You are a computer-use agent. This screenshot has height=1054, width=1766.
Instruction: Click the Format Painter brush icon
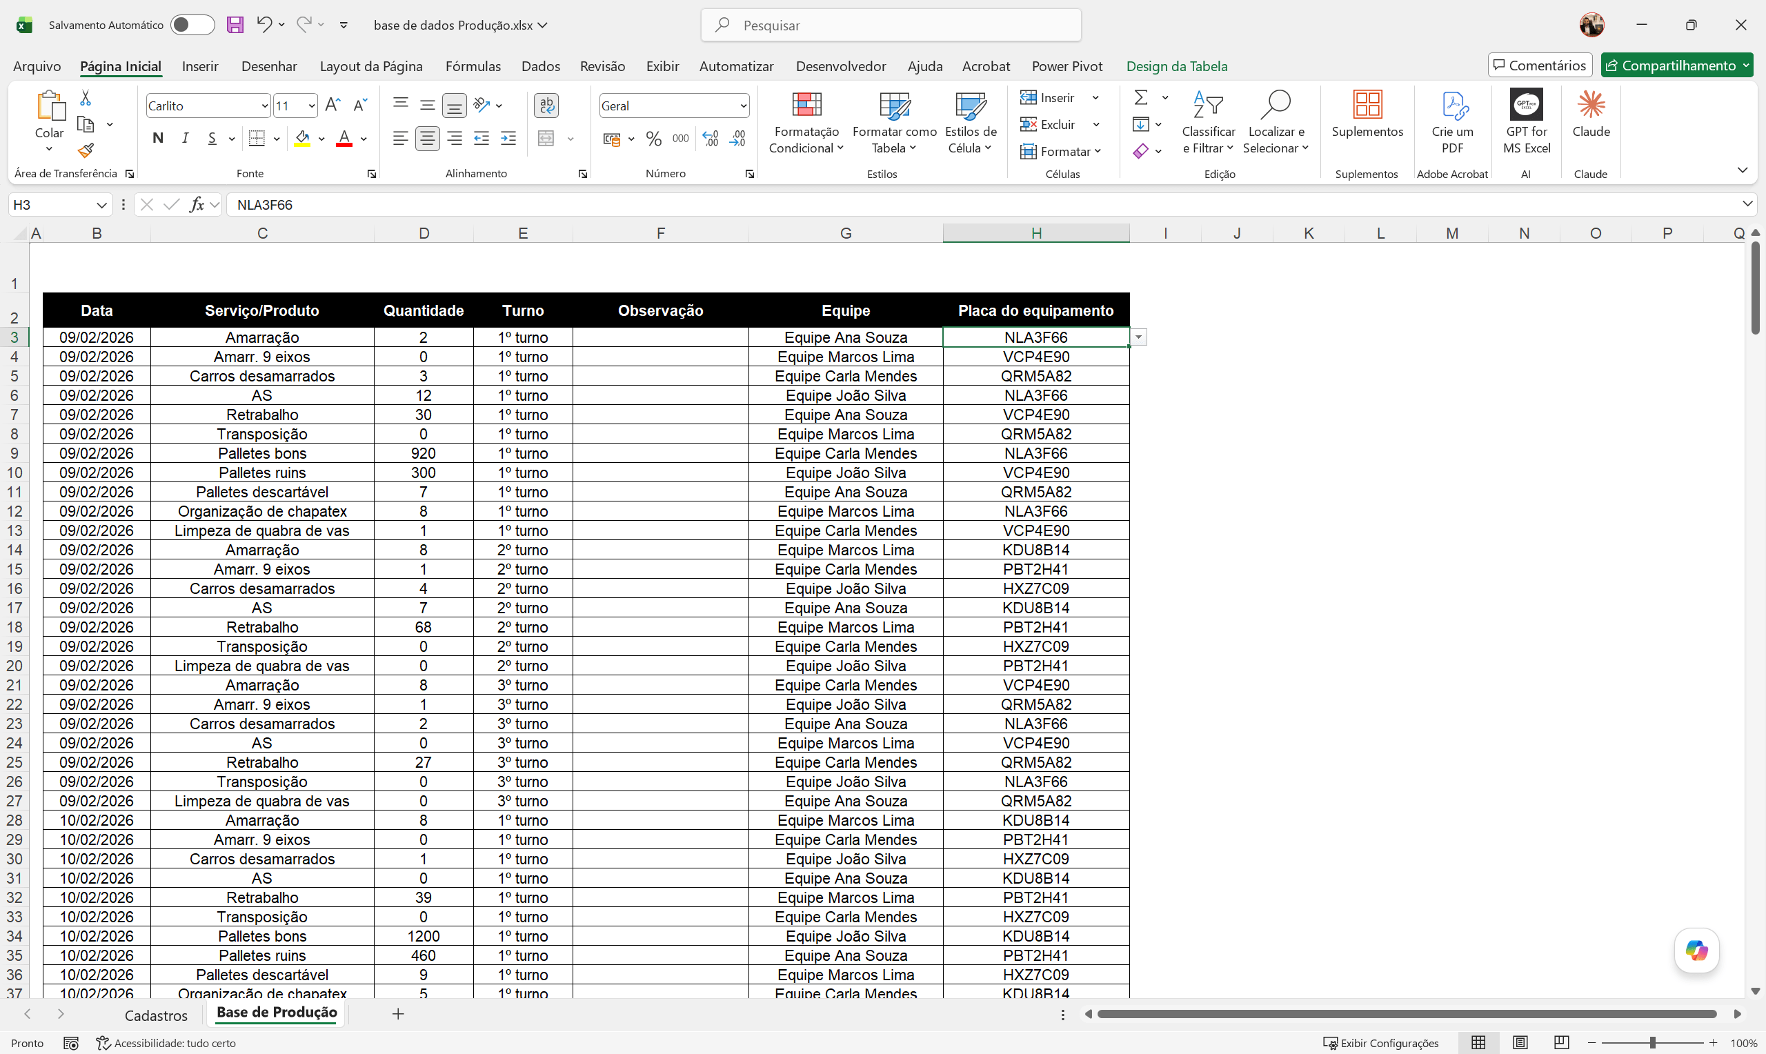[86, 150]
